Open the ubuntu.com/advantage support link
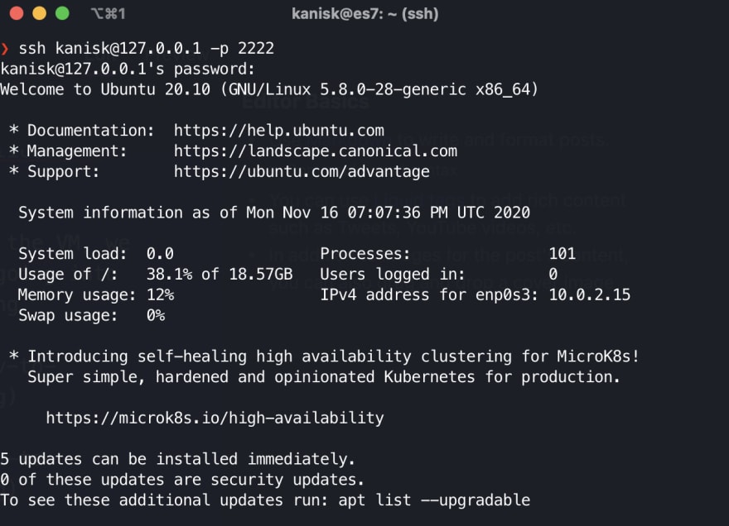 point(302,171)
